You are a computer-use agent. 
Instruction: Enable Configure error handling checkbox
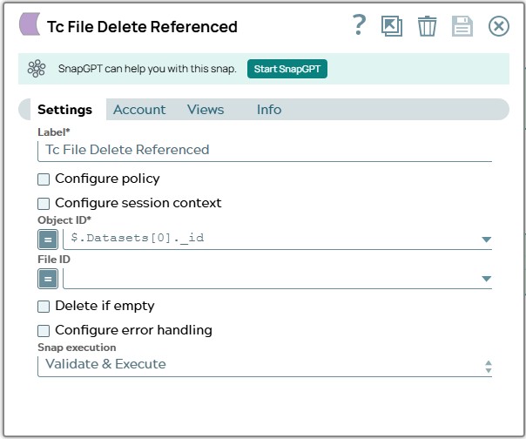[x=44, y=331]
